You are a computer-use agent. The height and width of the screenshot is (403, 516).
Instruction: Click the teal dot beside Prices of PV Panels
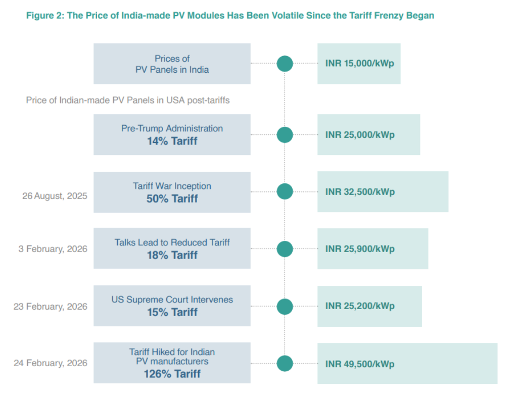(x=285, y=64)
